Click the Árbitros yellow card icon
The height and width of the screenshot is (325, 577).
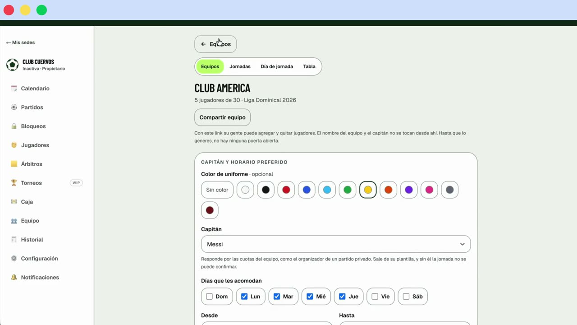pos(14,164)
